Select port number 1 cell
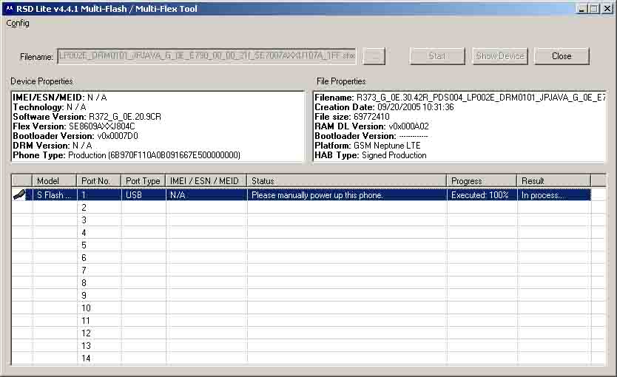617x377 pixels. click(99, 195)
